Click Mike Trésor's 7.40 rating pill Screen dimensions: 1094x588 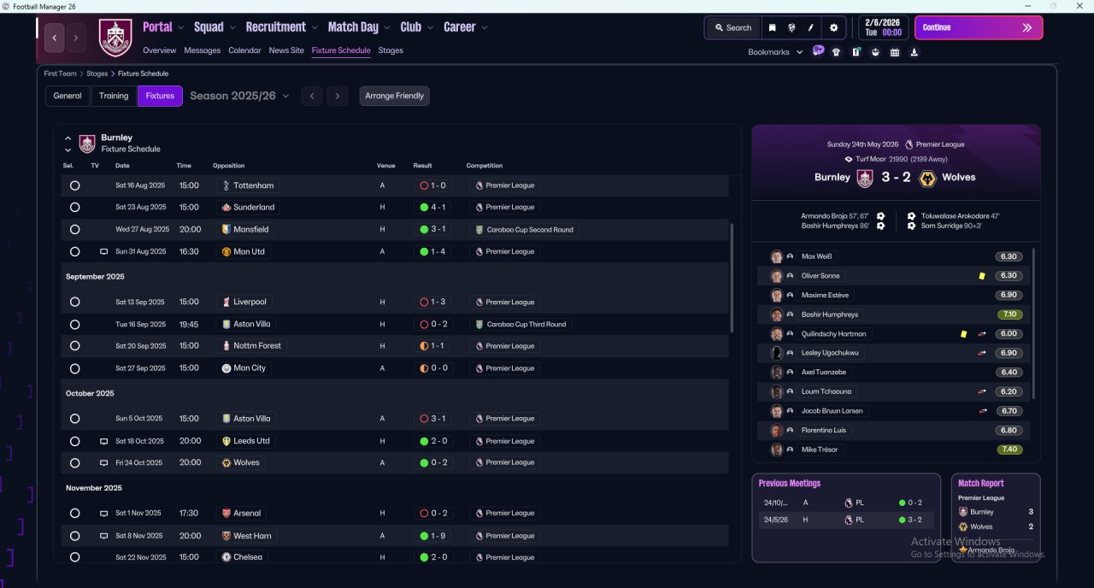coord(1009,450)
